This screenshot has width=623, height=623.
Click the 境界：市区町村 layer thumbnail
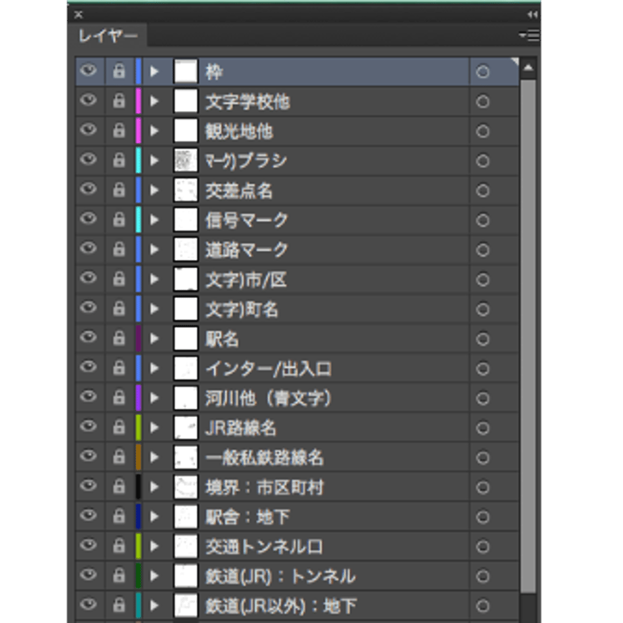coord(186,487)
